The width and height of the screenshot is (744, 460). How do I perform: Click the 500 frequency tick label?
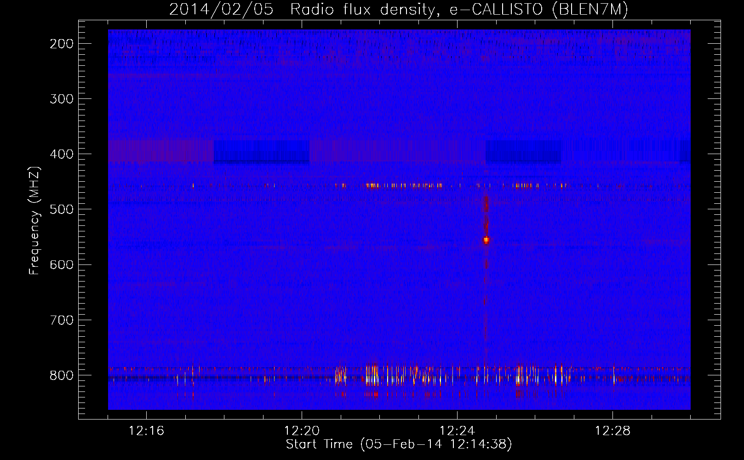62,209
